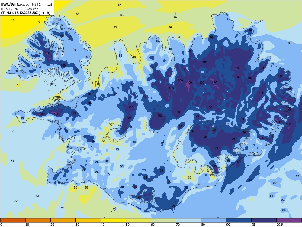This screenshot has height=227, width=302.
Task: Select the legend scale label 10
Action: pos(27,225)
